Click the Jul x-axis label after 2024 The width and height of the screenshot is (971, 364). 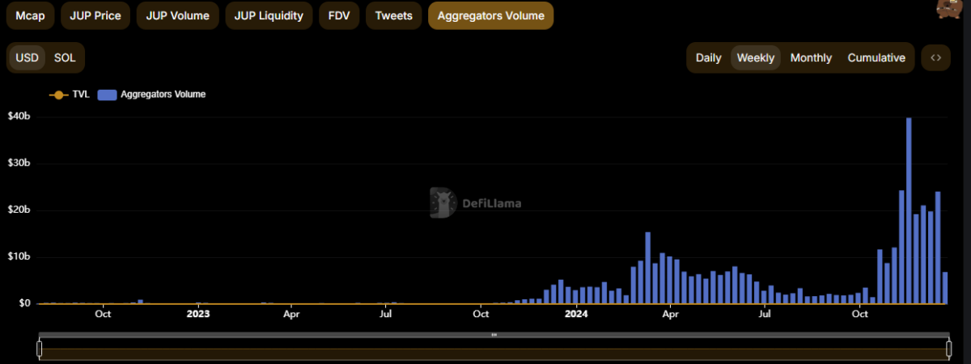[765, 314]
